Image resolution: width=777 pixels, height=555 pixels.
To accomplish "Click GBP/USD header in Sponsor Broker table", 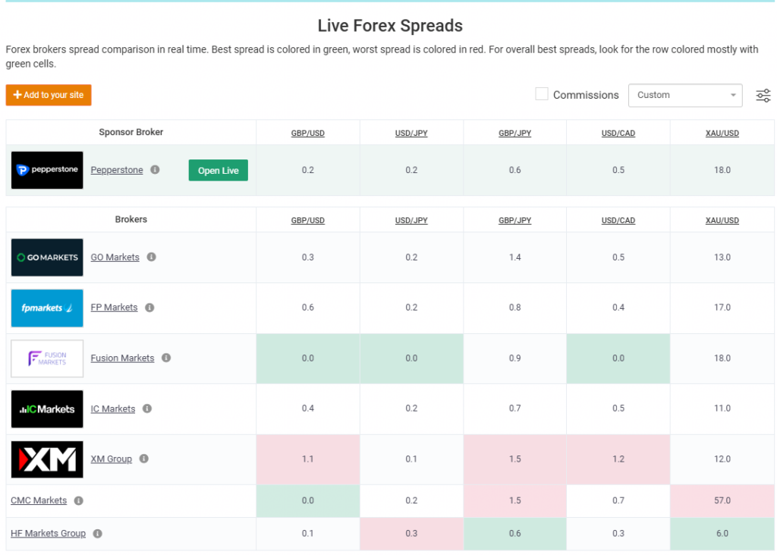I will click(308, 134).
